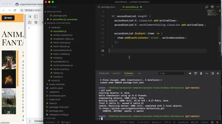Open dropdown-menu.js file

[63, 39]
